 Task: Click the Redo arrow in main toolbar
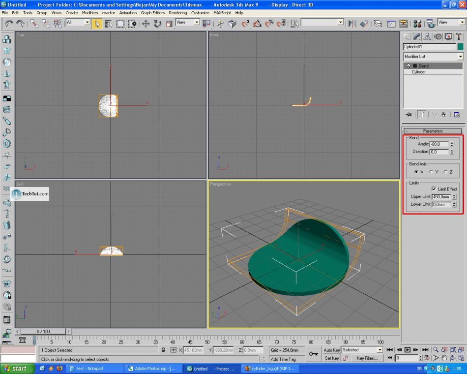20,24
